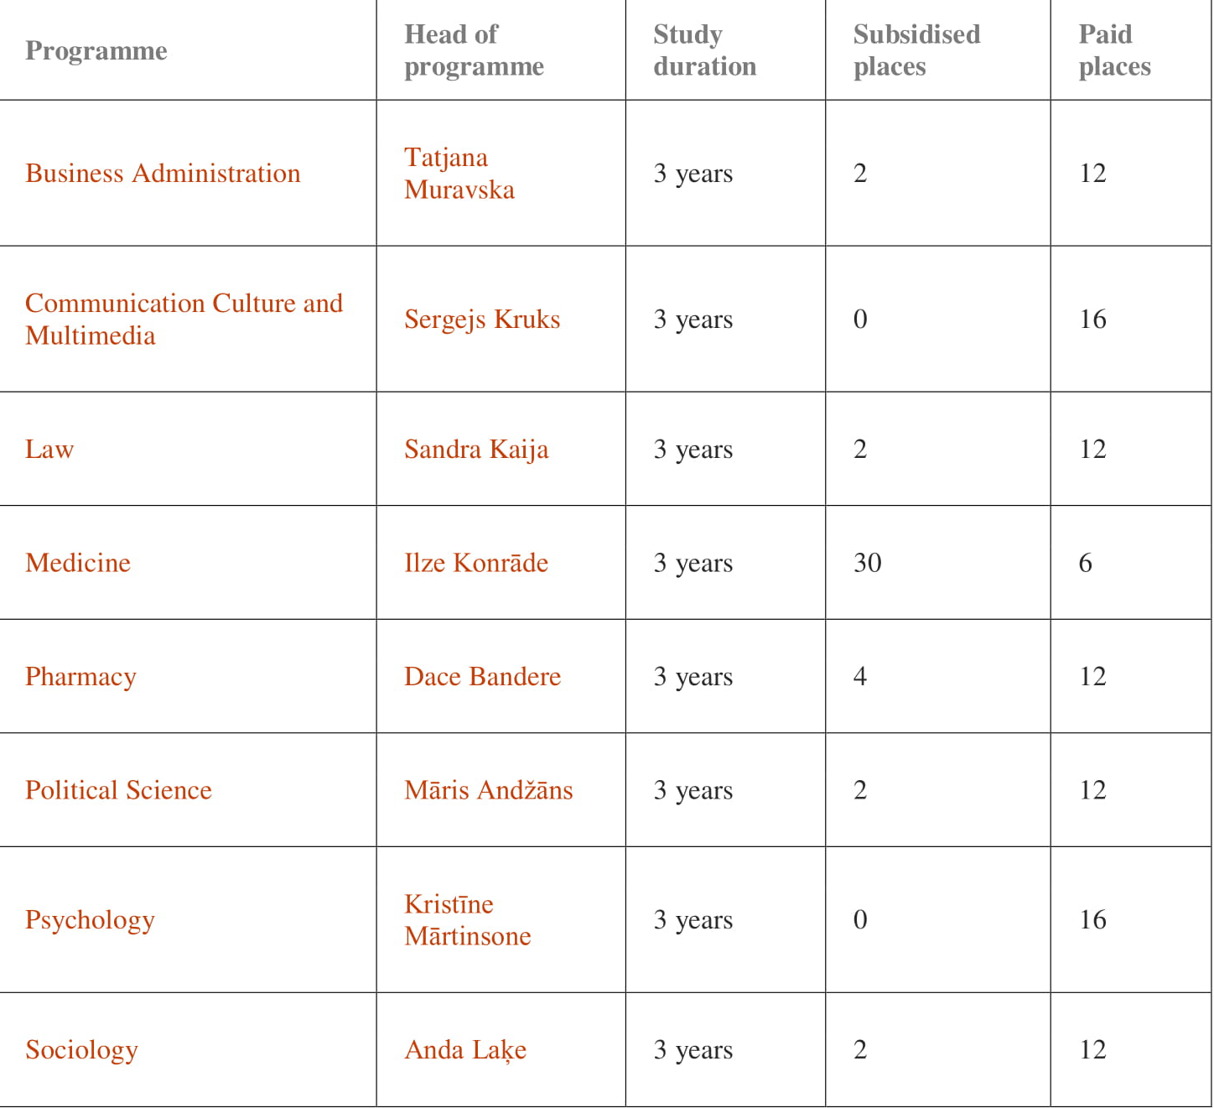Open the Sociology programme link
This screenshot has width=1214, height=1108.
click(81, 1050)
